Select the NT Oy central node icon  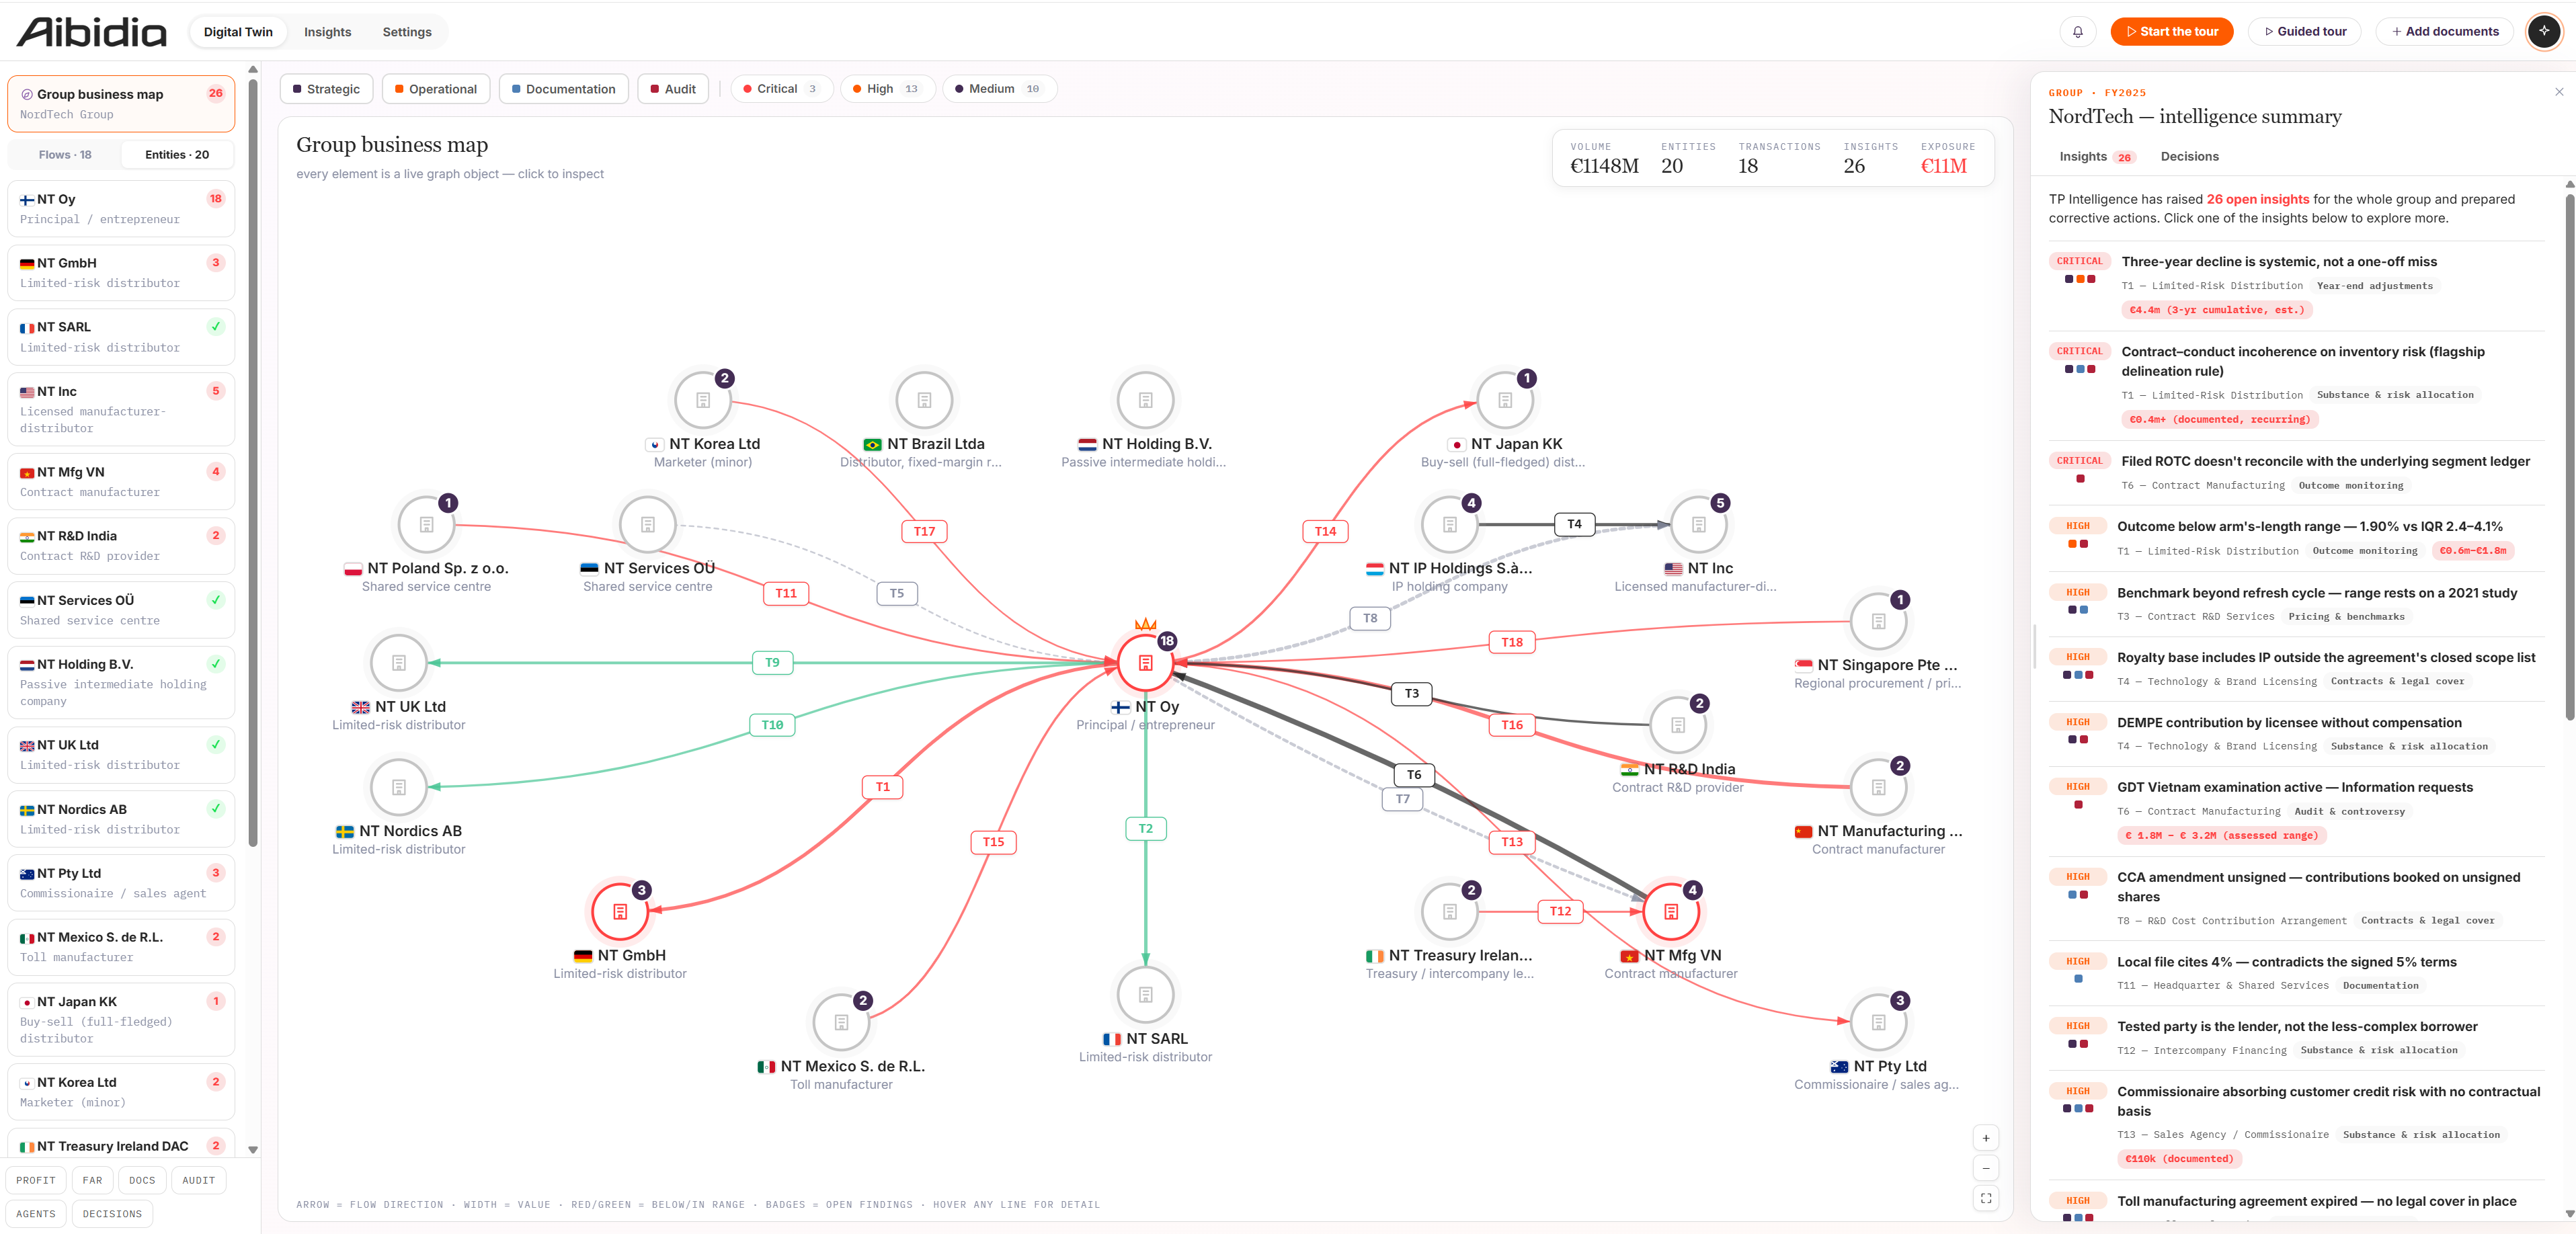[x=1145, y=663]
